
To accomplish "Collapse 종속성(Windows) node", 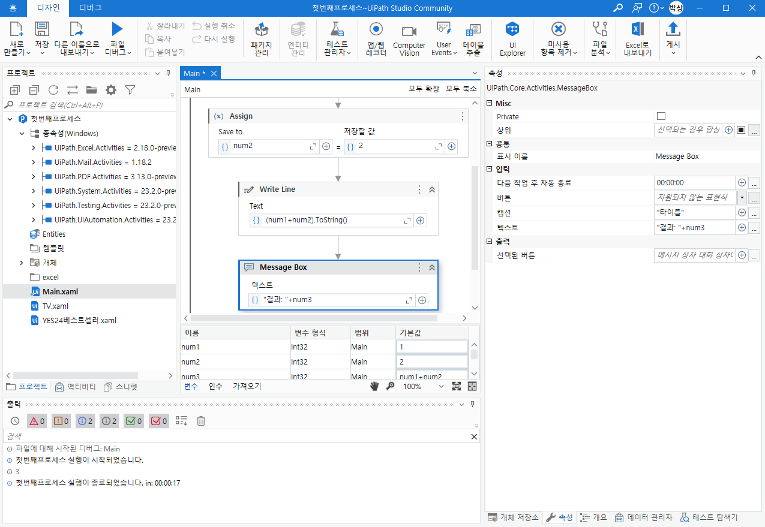I will [22, 133].
